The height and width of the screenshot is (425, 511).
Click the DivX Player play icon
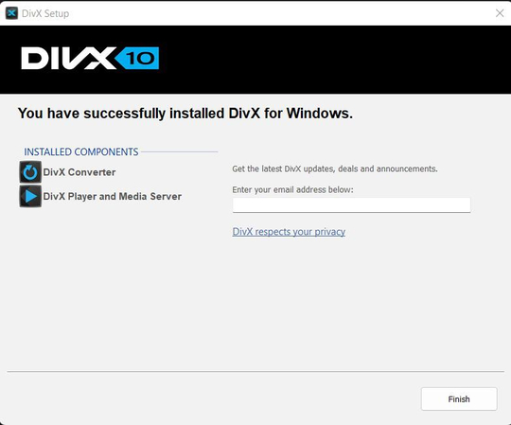[30, 196]
